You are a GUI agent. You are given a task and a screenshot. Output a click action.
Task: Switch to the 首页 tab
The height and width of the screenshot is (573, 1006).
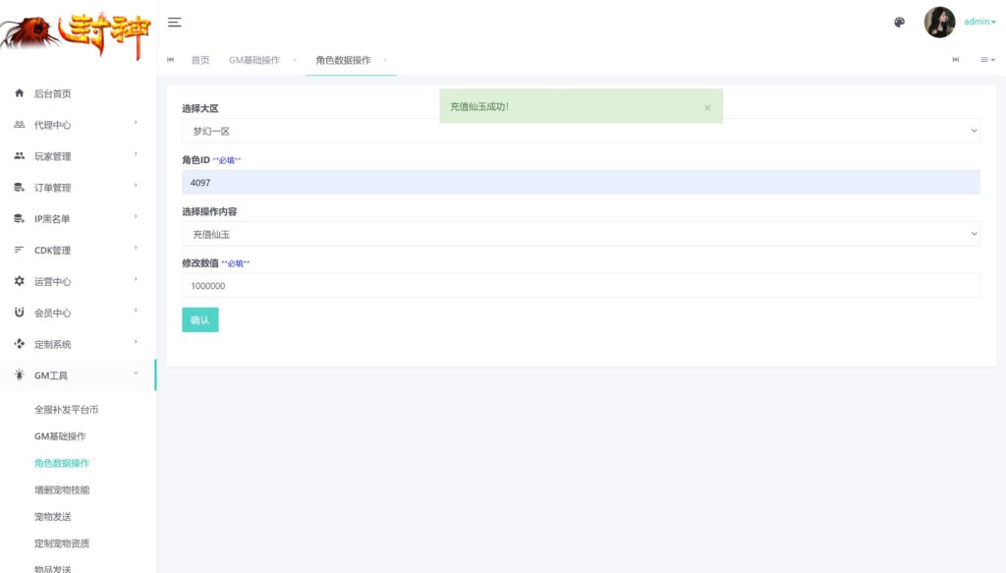199,60
